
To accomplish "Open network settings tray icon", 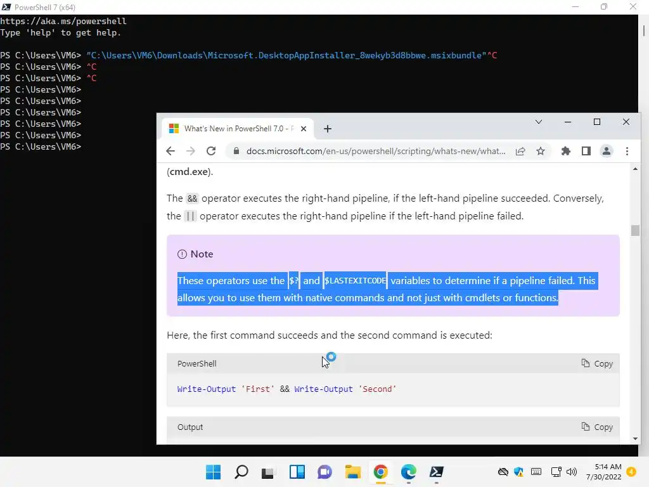I will (556, 472).
